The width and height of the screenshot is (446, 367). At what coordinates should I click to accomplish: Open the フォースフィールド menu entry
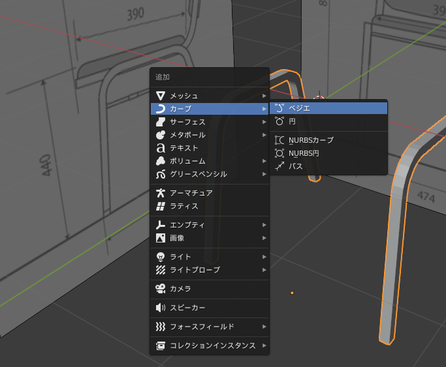210,327
